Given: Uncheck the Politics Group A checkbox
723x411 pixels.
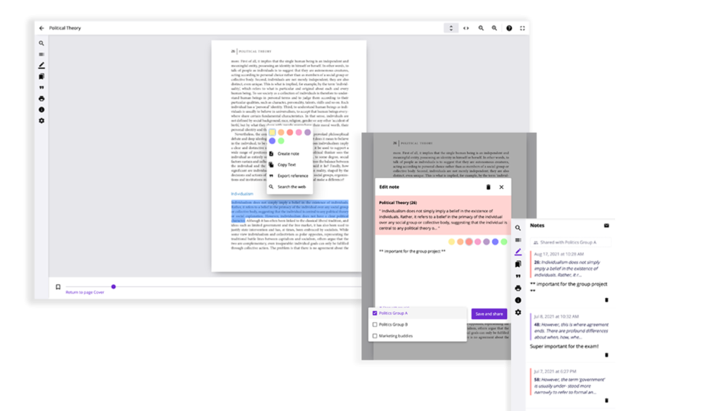Looking at the screenshot, I should [x=374, y=313].
